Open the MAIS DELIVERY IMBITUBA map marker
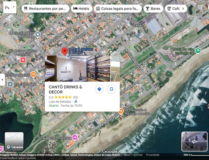209x160 pixels. point(38,35)
